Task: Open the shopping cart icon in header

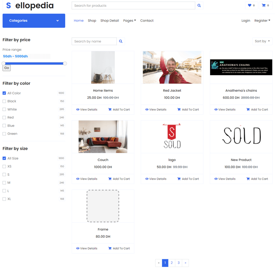Action: click(264, 6)
